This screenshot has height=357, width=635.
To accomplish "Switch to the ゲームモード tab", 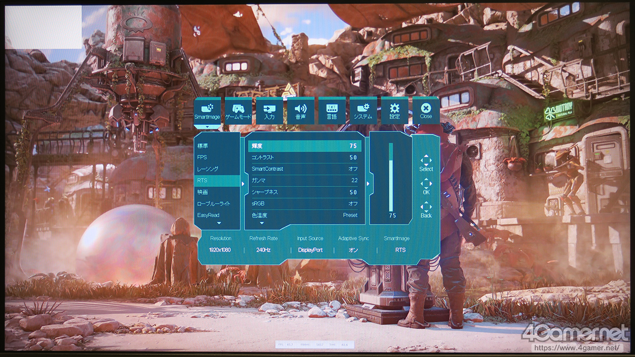I will click(238, 110).
